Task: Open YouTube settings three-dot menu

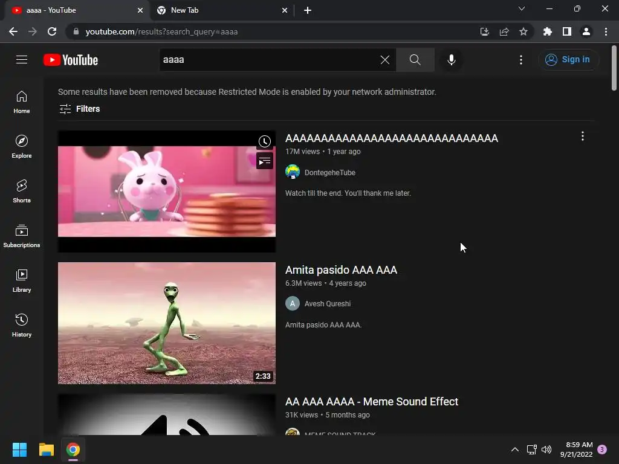Action: [520, 60]
